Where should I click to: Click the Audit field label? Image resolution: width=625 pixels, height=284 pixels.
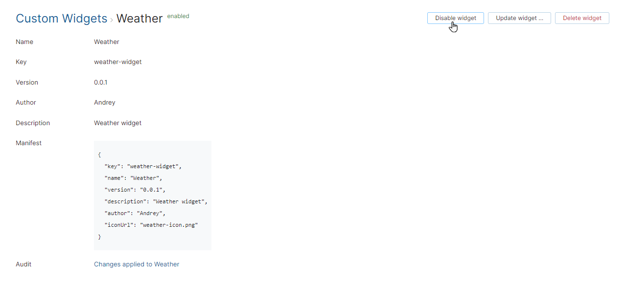pos(23,264)
